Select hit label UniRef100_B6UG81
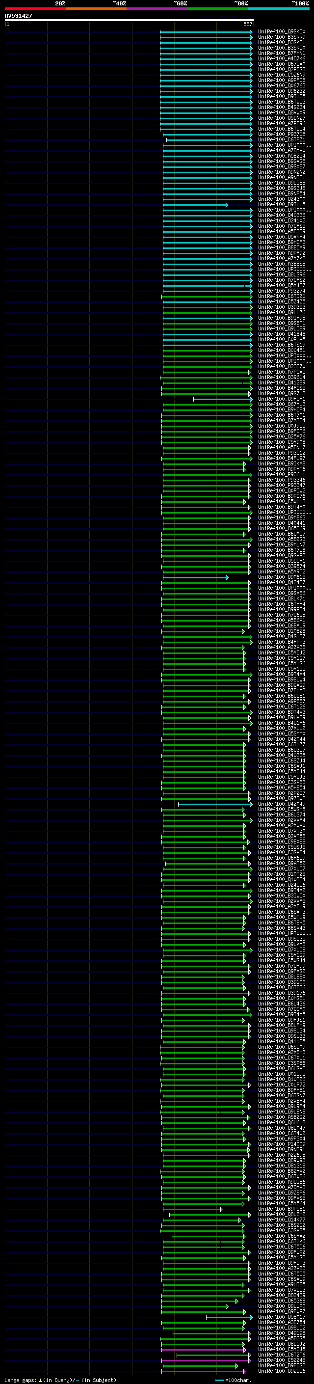This screenshot has height=1384, width=314. (x=282, y=696)
